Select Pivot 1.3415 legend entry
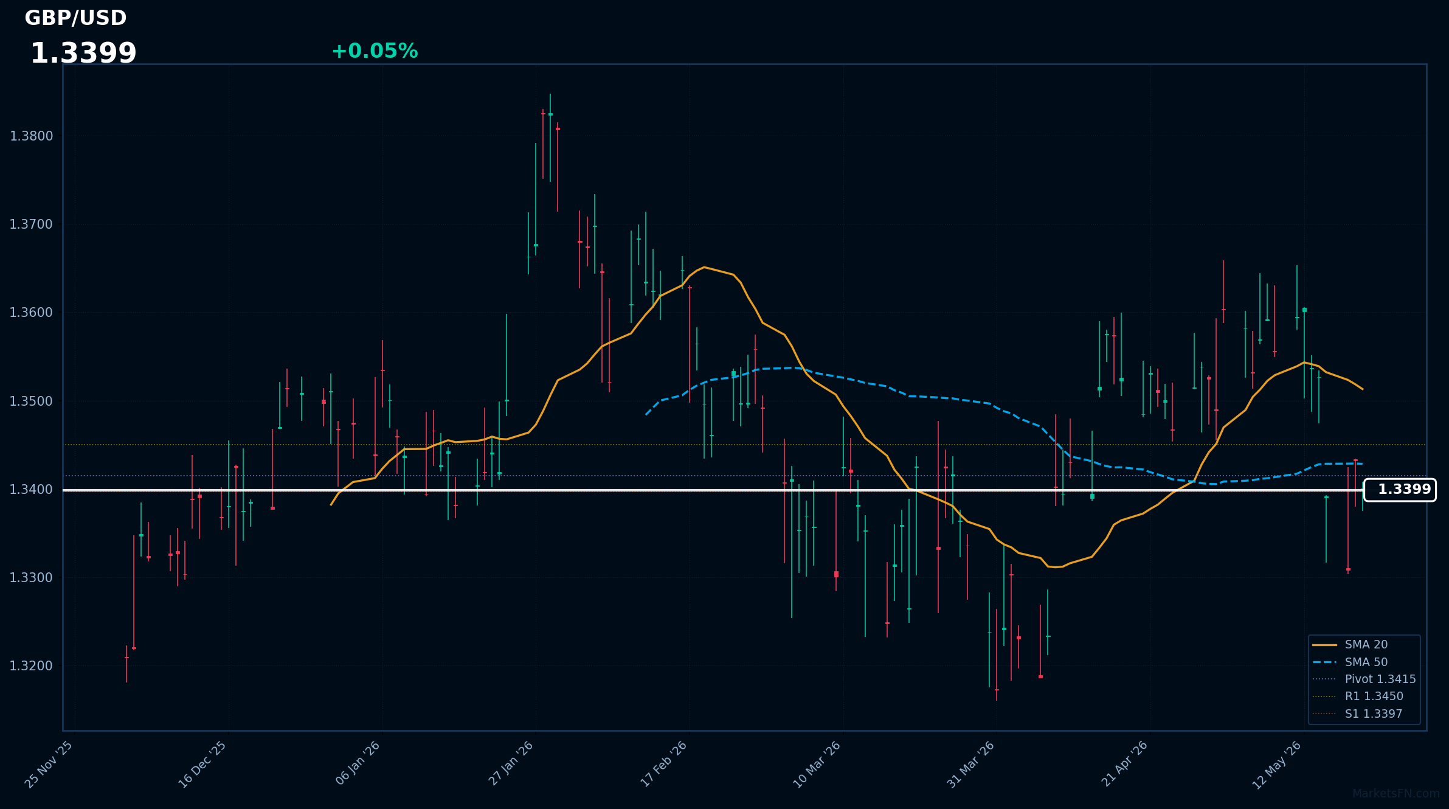 click(x=1364, y=679)
